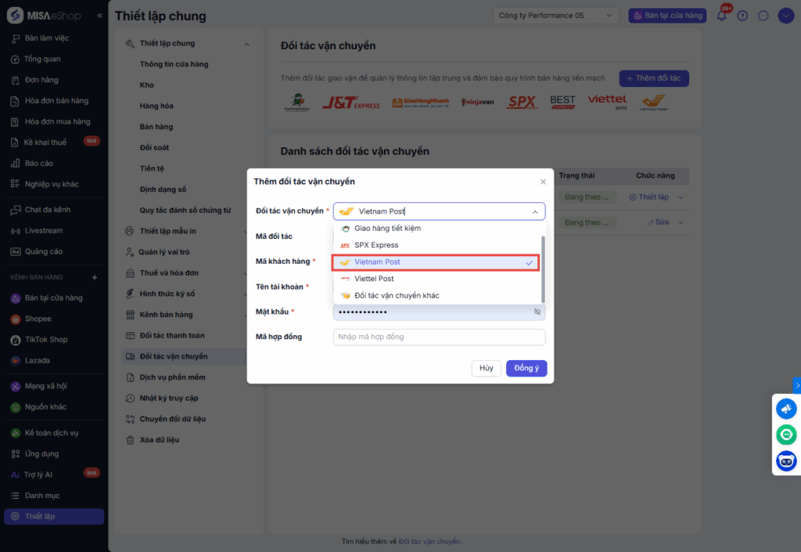Open Tiền tệ settings item
This screenshot has height=552, width=801.
pyautogui.click(x=152, y=168)
